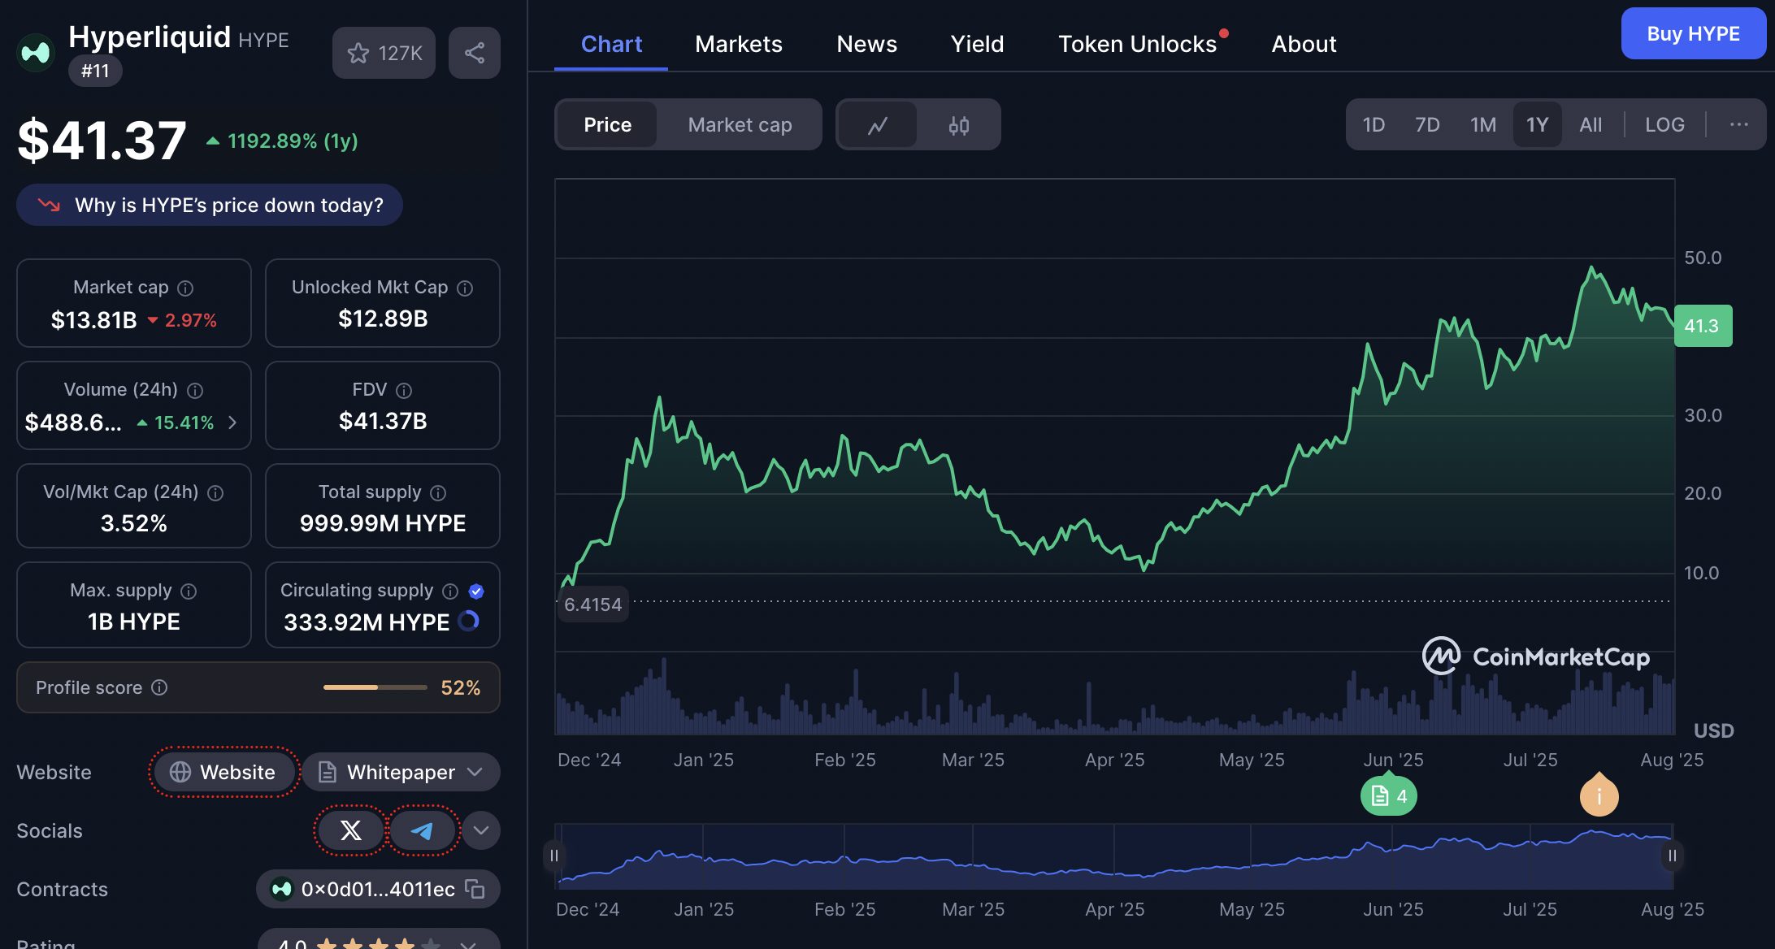
Task: Open the Token Unlocks tab
Action: 1138,44
